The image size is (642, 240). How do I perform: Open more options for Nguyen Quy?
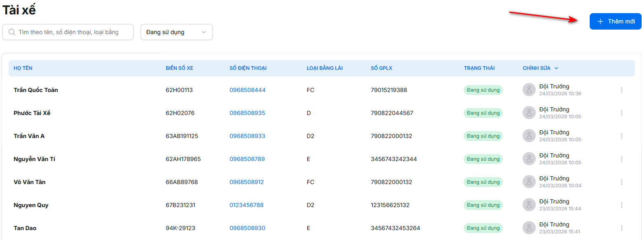tap(621, 205)
